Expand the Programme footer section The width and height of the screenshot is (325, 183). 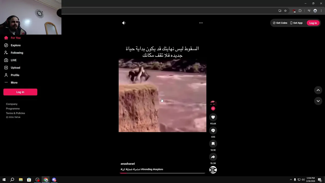click(x=13, y=109)
